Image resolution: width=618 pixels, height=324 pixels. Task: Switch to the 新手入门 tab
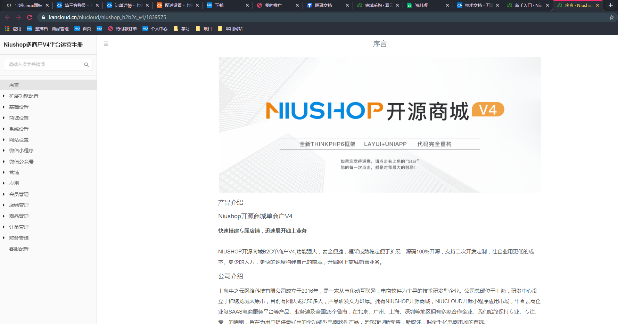coord(528,5)
